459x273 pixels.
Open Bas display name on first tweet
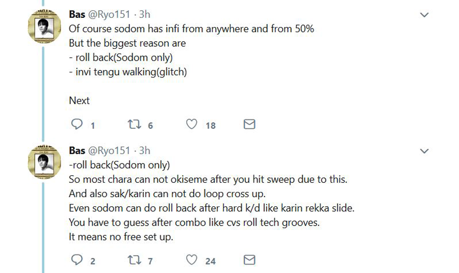click(77, 15)
